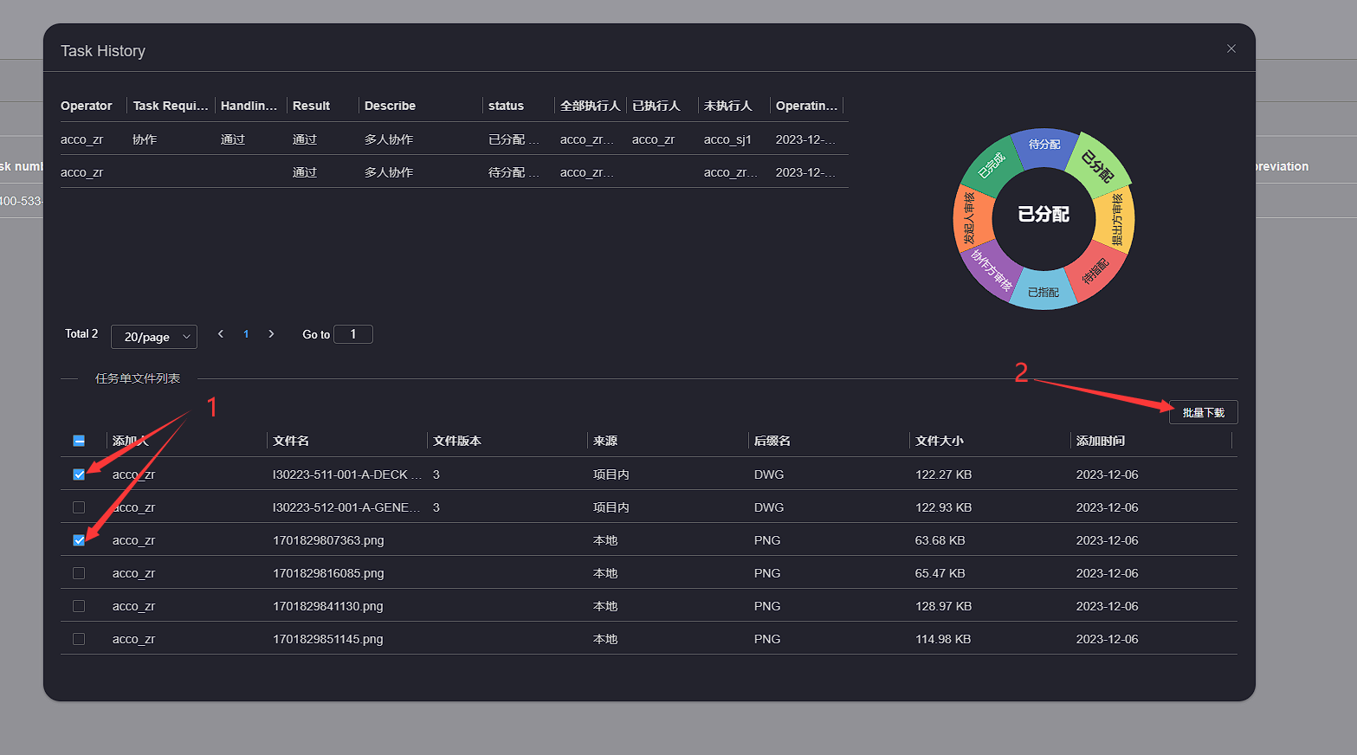
Task: Click the Task Requi... column header
Action: [171, 106]
